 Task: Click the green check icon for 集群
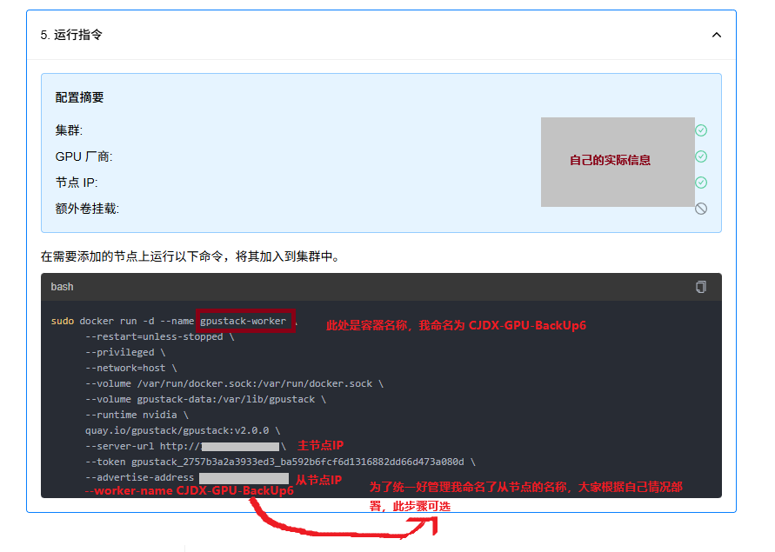tap(701, 130)
